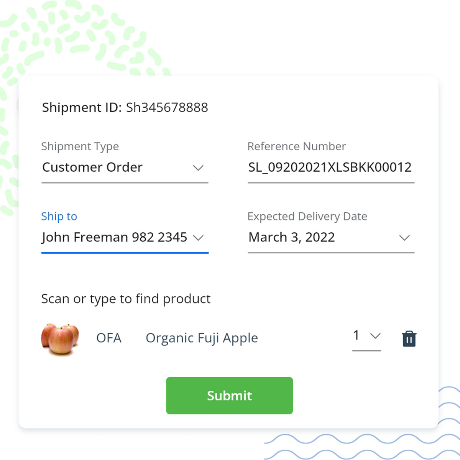460x460 pixels.
Task: Select John Freeman as recipient
Action: [114, 237]
